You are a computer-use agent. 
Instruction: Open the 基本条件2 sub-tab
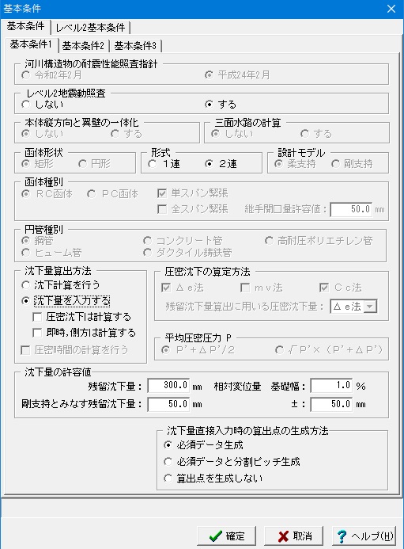pos(83,46)
